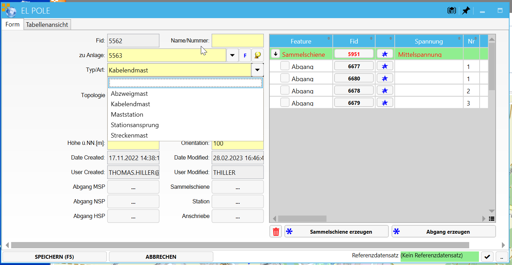Click the ABBRECHEN button
The height and width of the screenshot is (265, 512).
pyautogui.click(x=161, y=257)
